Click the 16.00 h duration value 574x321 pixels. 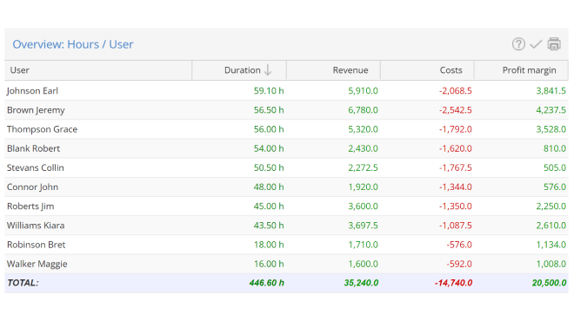tap(269, 264)
